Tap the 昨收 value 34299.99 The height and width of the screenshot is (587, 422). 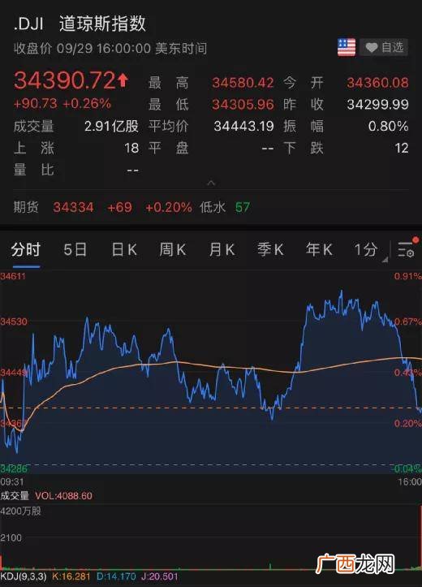[x=377, y=104]
